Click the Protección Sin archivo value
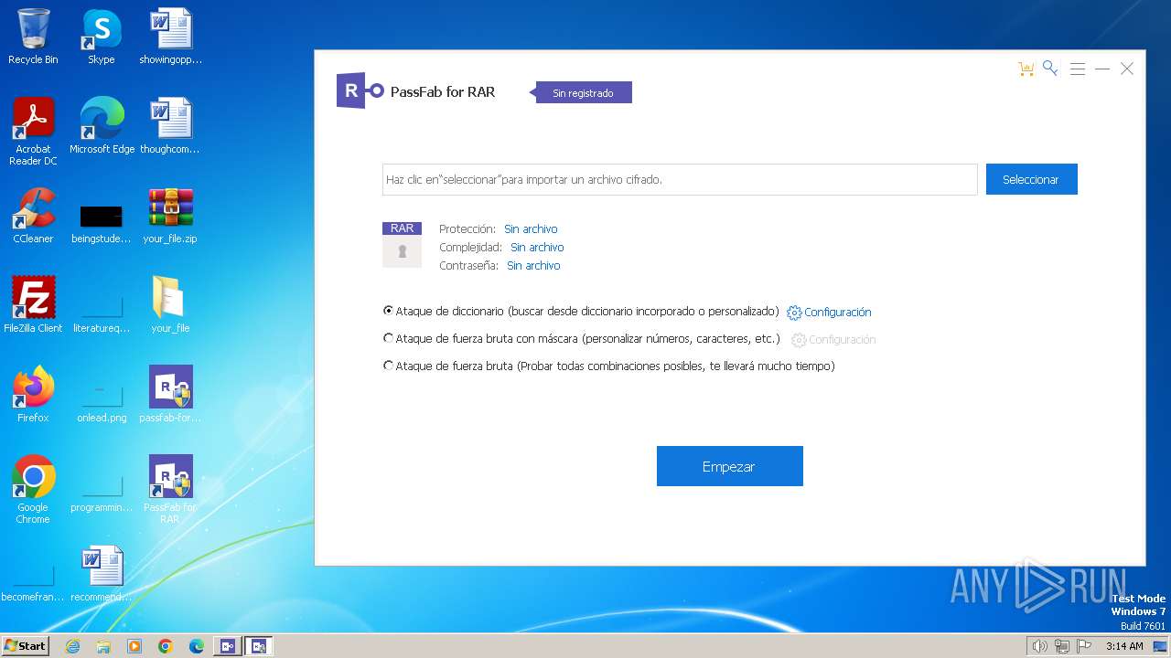This screenshot has height=658, width=1171. pos(531,229)
